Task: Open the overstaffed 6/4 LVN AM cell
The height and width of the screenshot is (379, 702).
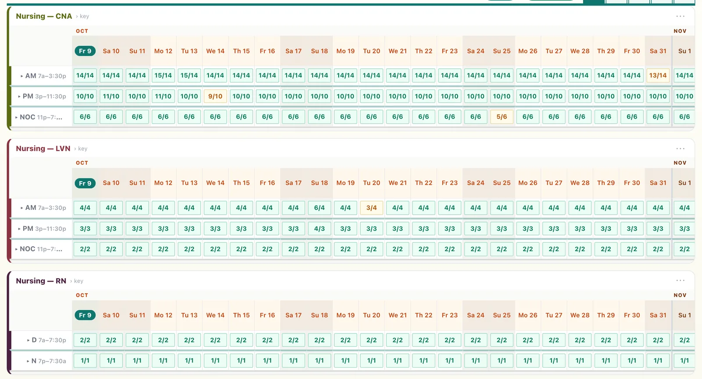Action: tap(319, 208)
